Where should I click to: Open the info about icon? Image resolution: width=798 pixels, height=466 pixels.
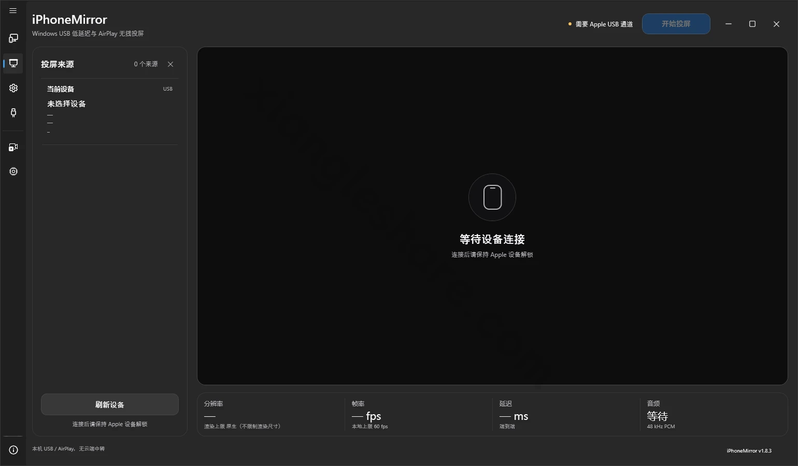pyautogui.click(x=13, y=450)
